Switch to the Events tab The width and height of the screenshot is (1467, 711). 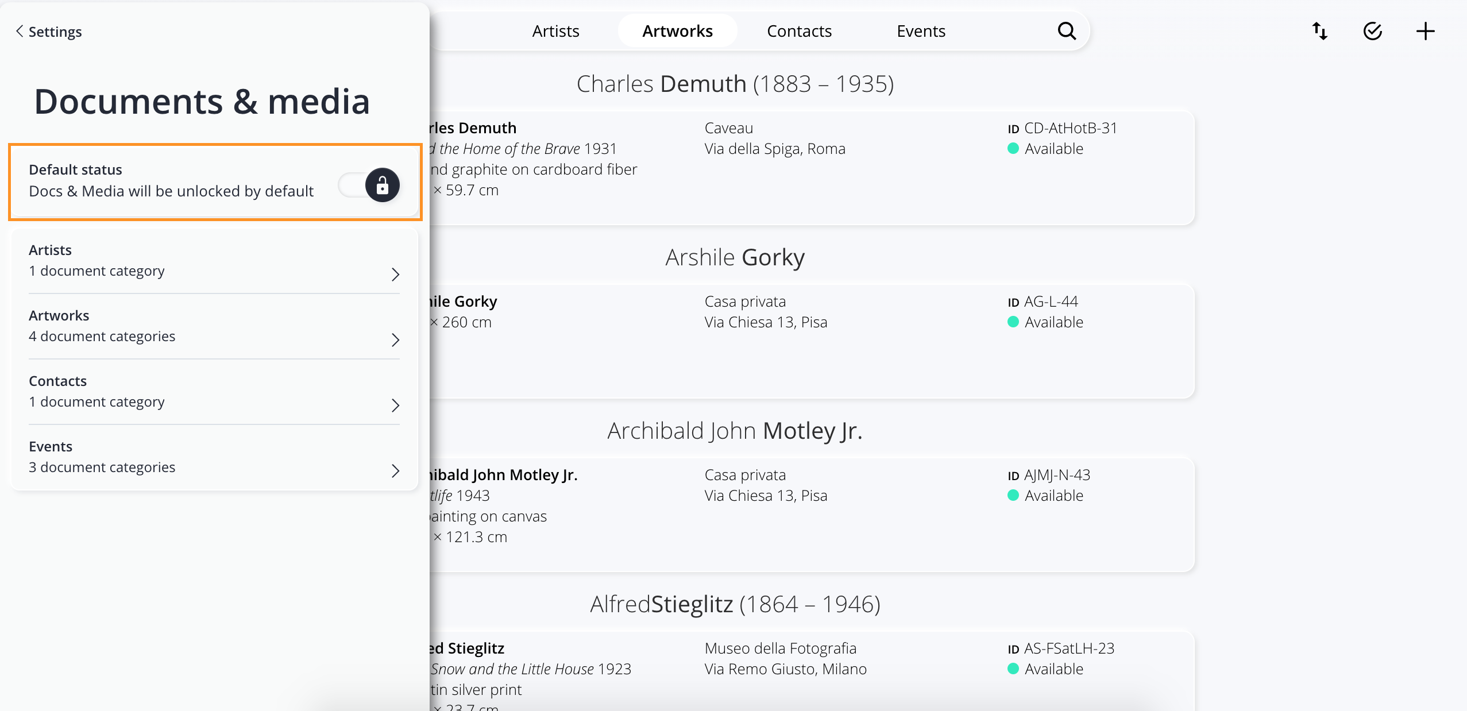pos(921,31)
